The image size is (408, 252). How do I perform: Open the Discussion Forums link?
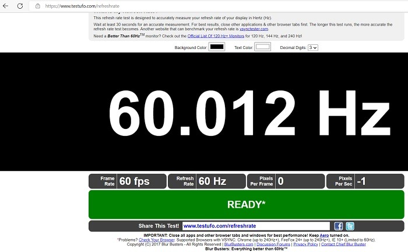[x=273, y=244]
